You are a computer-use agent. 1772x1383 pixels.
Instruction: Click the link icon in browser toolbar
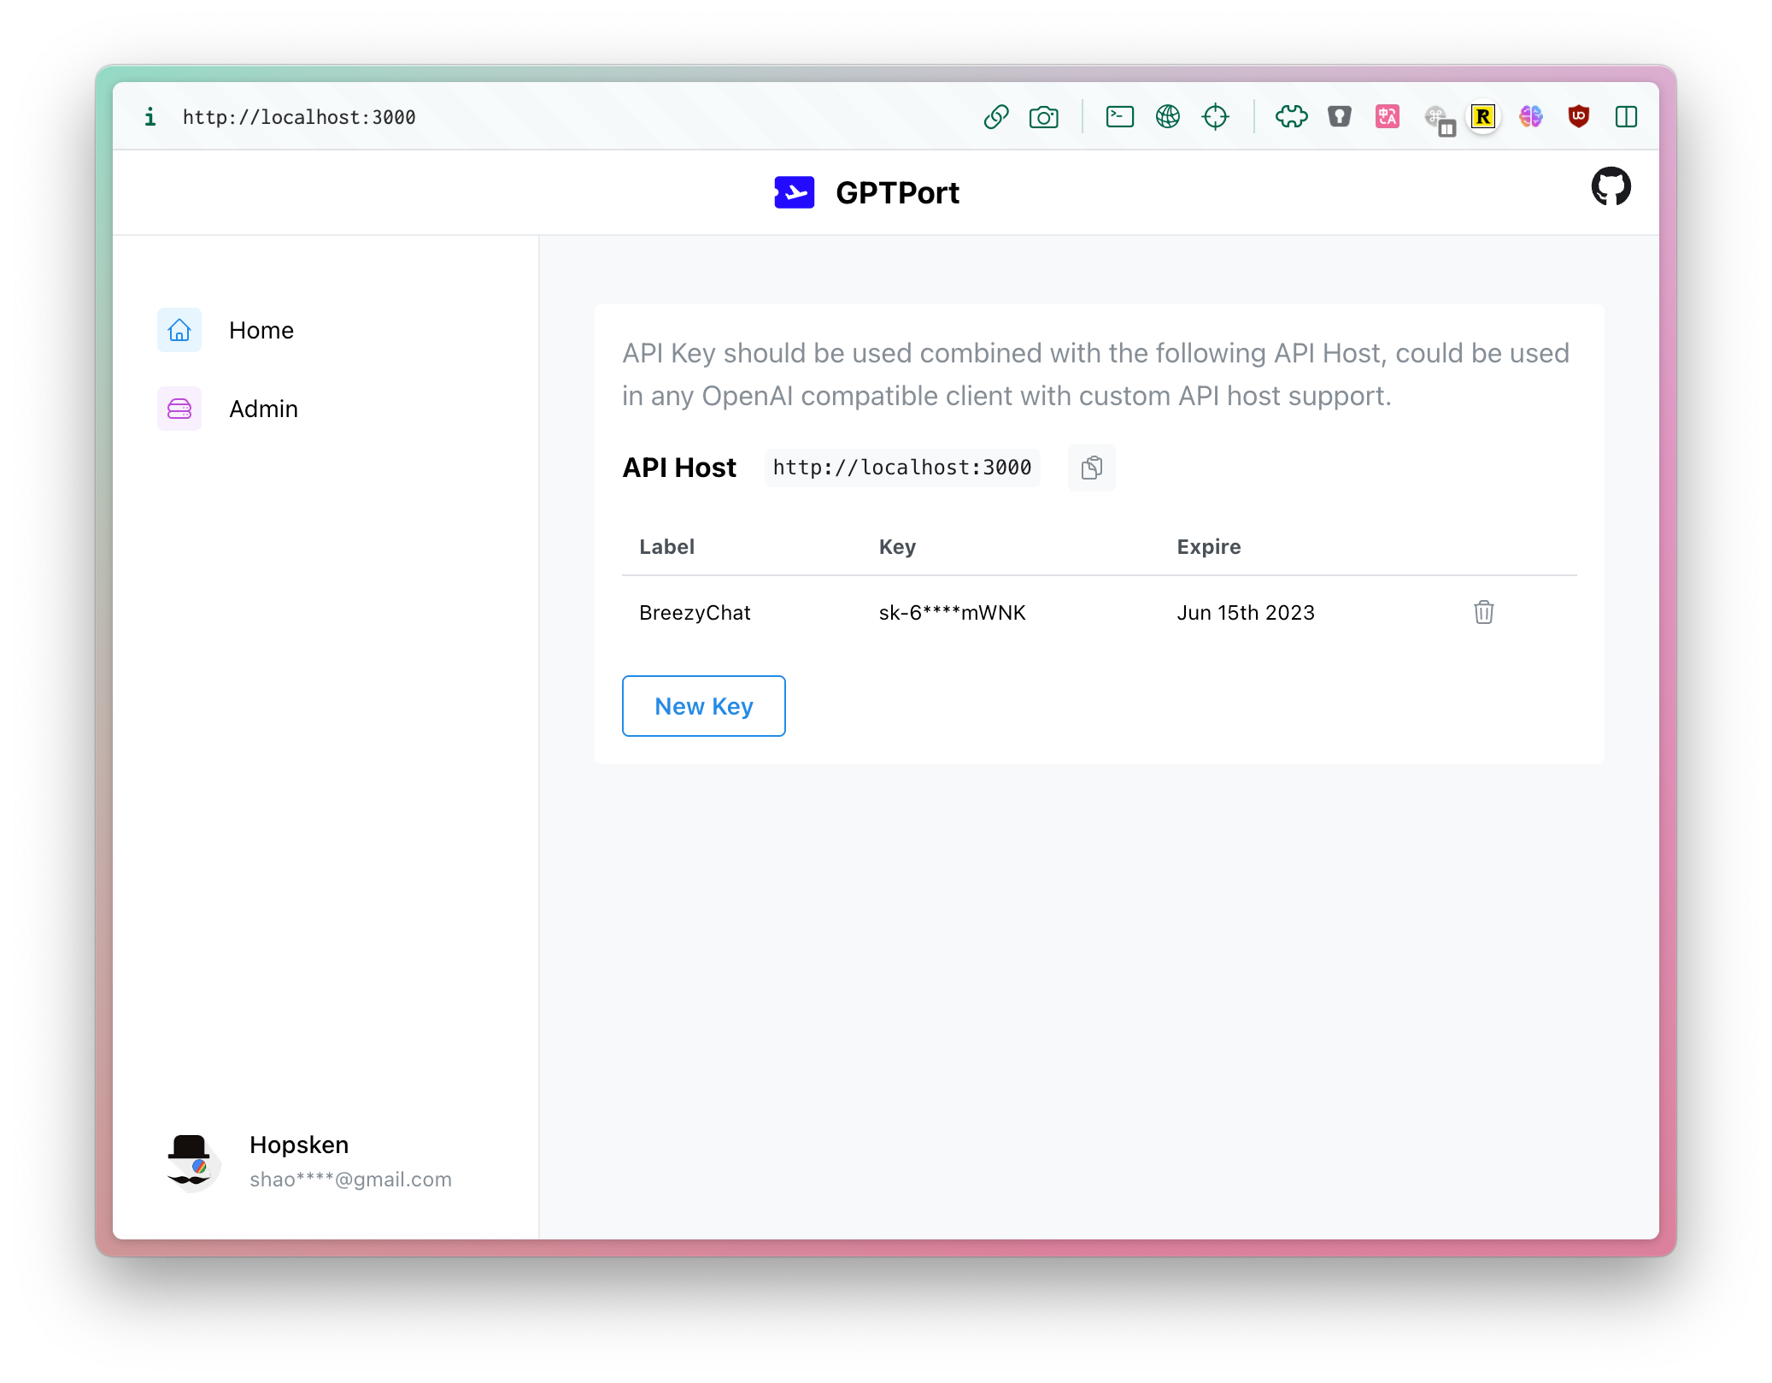coord(996,117)
